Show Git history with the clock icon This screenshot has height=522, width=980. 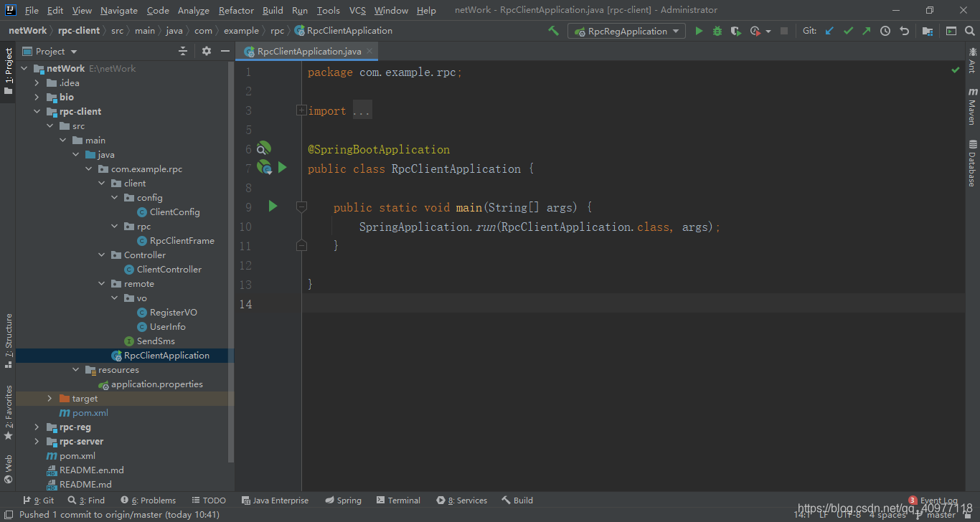click(x=885, y=31)
